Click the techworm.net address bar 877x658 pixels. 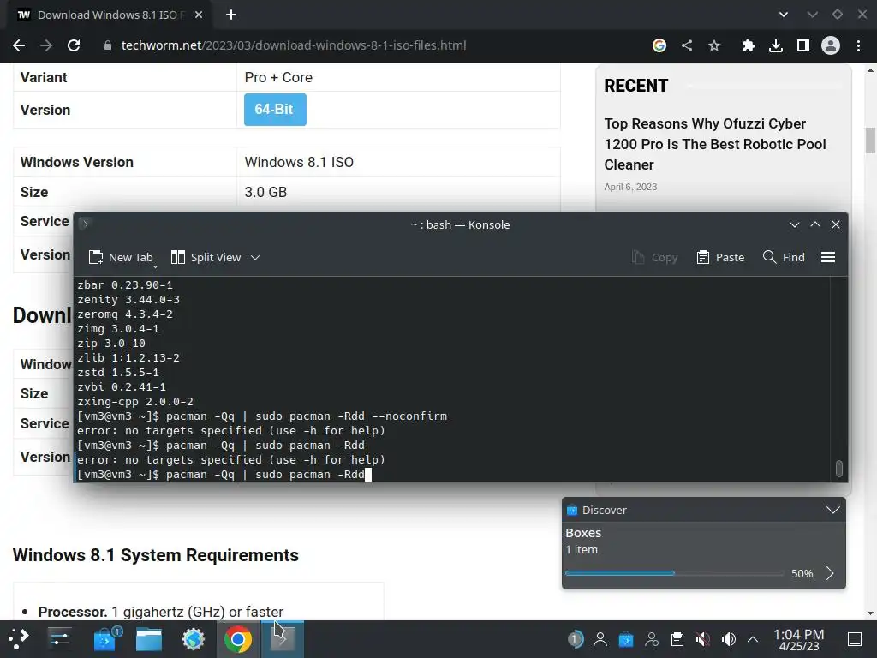(x=294, y=45)
